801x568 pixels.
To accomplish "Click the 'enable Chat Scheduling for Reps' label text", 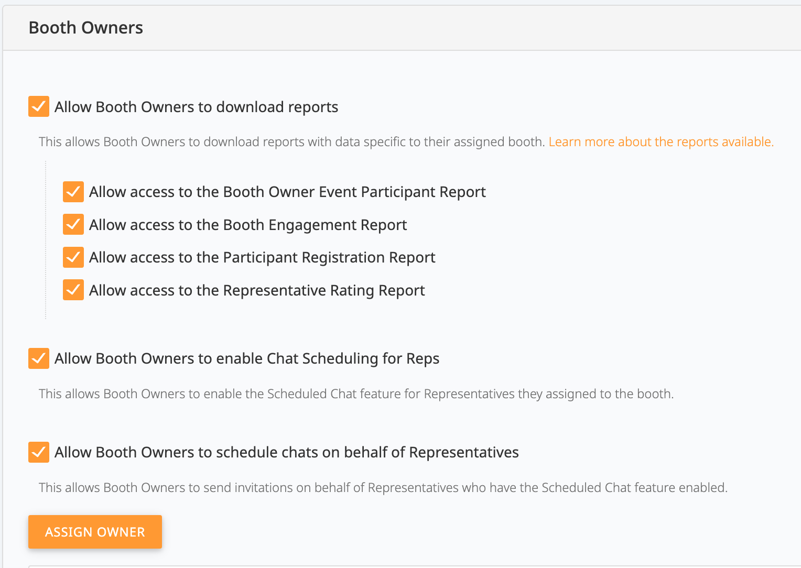I will [x=247, y=358].
